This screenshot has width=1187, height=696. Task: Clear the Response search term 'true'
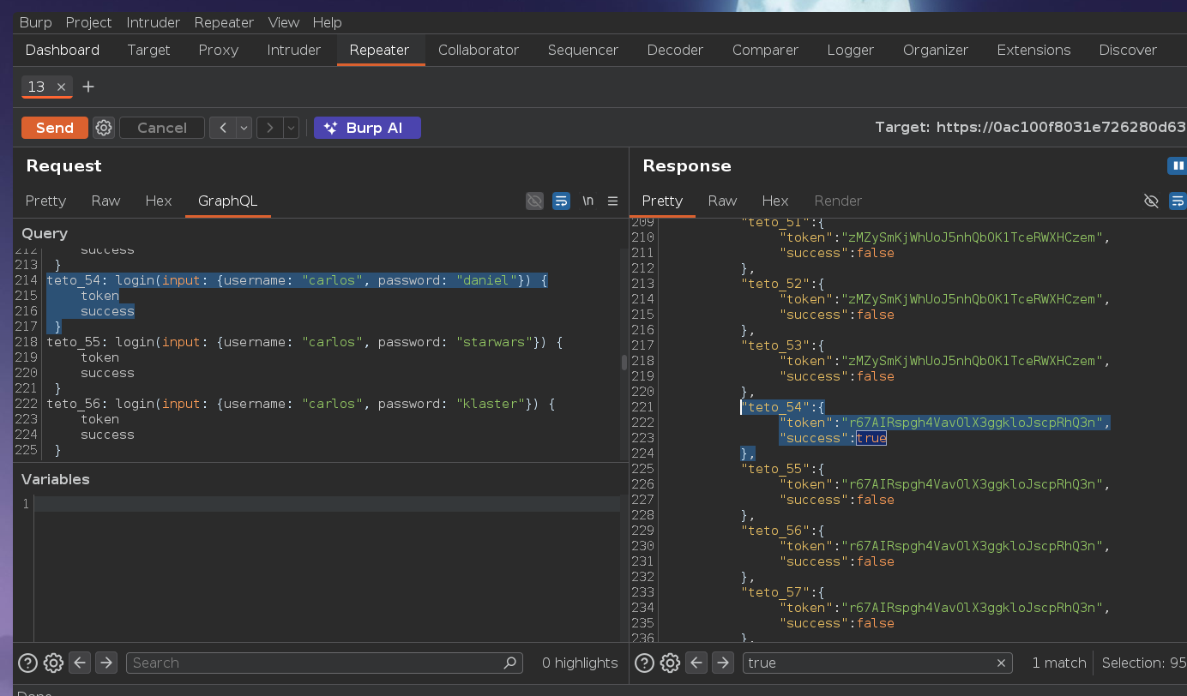tap(1001, 663)
